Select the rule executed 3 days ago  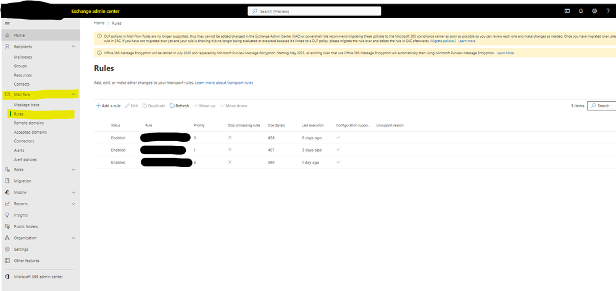click(355, 150)
